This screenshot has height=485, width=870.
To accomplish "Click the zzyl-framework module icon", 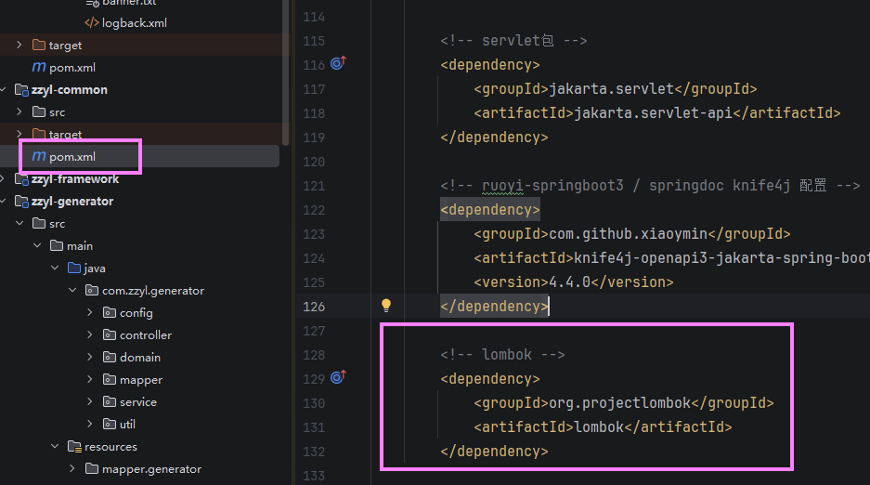I will click(21, 179).
